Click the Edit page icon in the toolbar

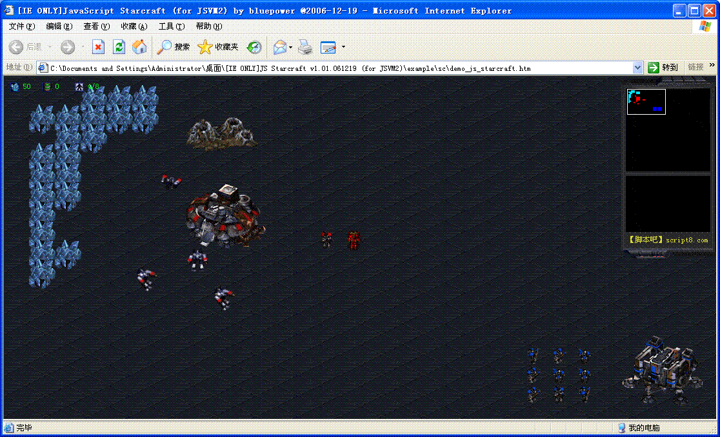[x=328, y=47]
